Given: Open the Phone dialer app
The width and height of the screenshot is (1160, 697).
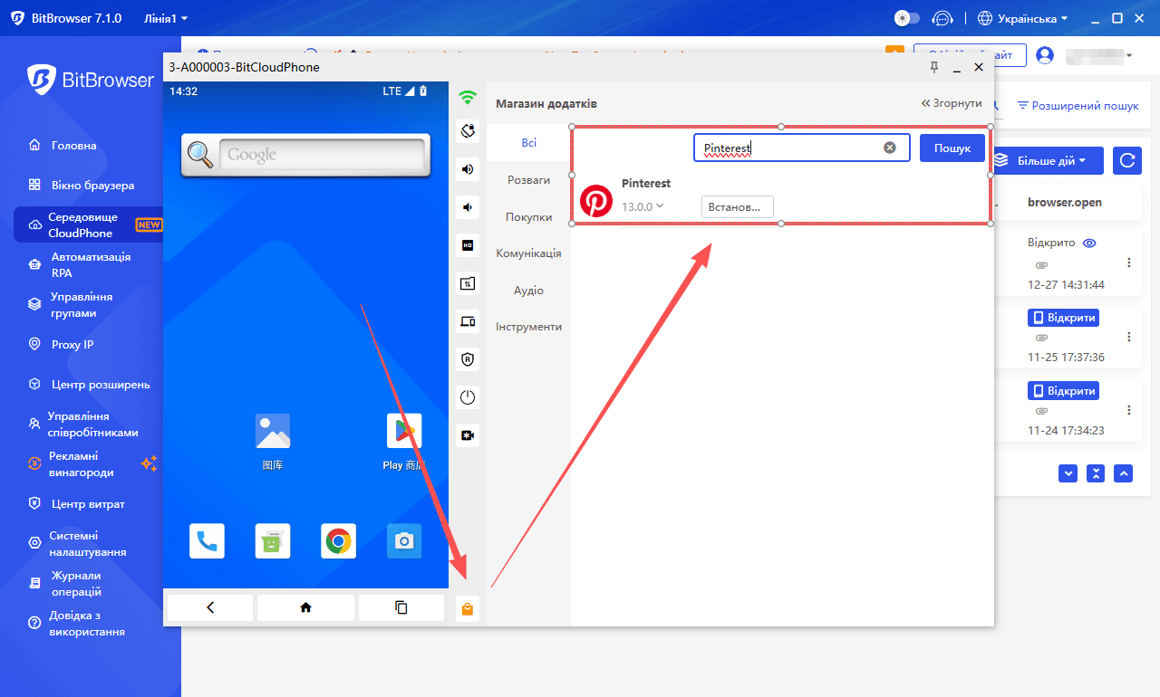Looking at the screenshot, I should click(x=207, y=541).
